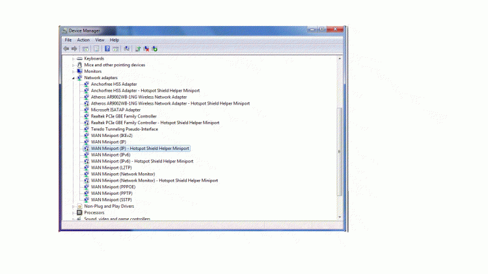Screen dimensions: 488x274
Task: Expand the Keyboards node
Action: [x=74, y=58]
